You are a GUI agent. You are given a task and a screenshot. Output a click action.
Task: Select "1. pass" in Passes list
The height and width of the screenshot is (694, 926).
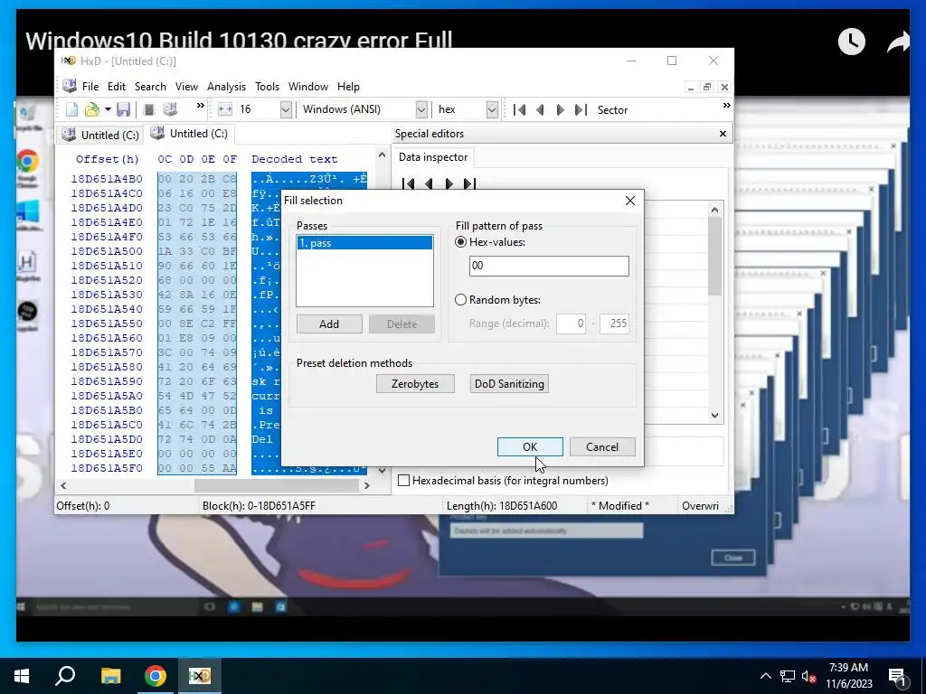364,242
